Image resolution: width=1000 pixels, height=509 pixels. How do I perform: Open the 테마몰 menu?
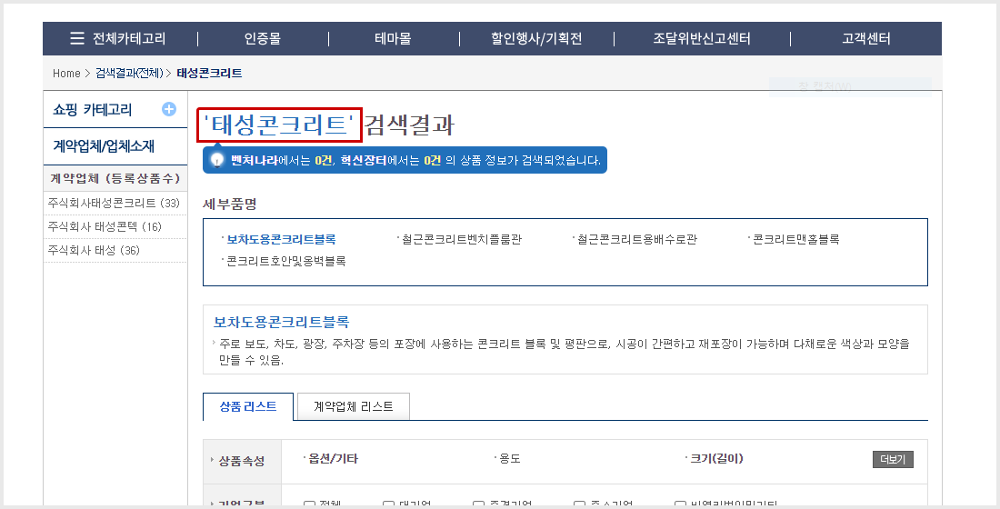click(393, 38)
